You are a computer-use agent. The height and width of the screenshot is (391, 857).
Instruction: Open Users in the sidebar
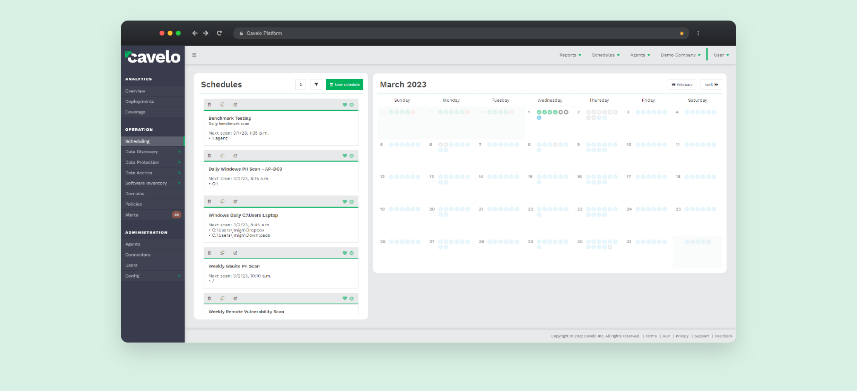[x=153, y=265]
